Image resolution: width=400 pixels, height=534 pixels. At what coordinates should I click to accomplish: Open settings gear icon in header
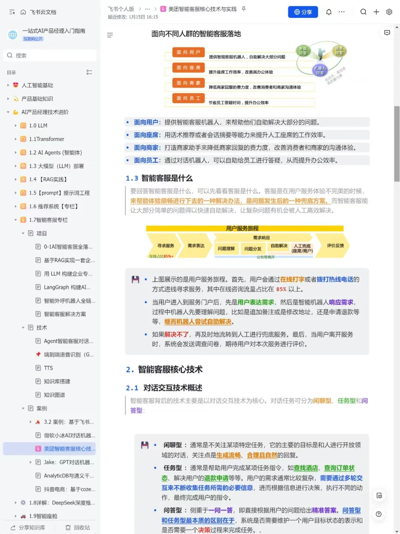tap(389, 12)
